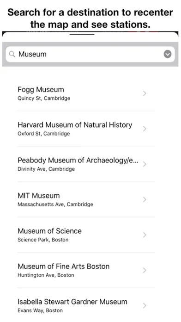The image size is (181, 322).
Task: Click the circular collapse arrow in search bar
Action: pyautogui.click(x=168, y=54)
